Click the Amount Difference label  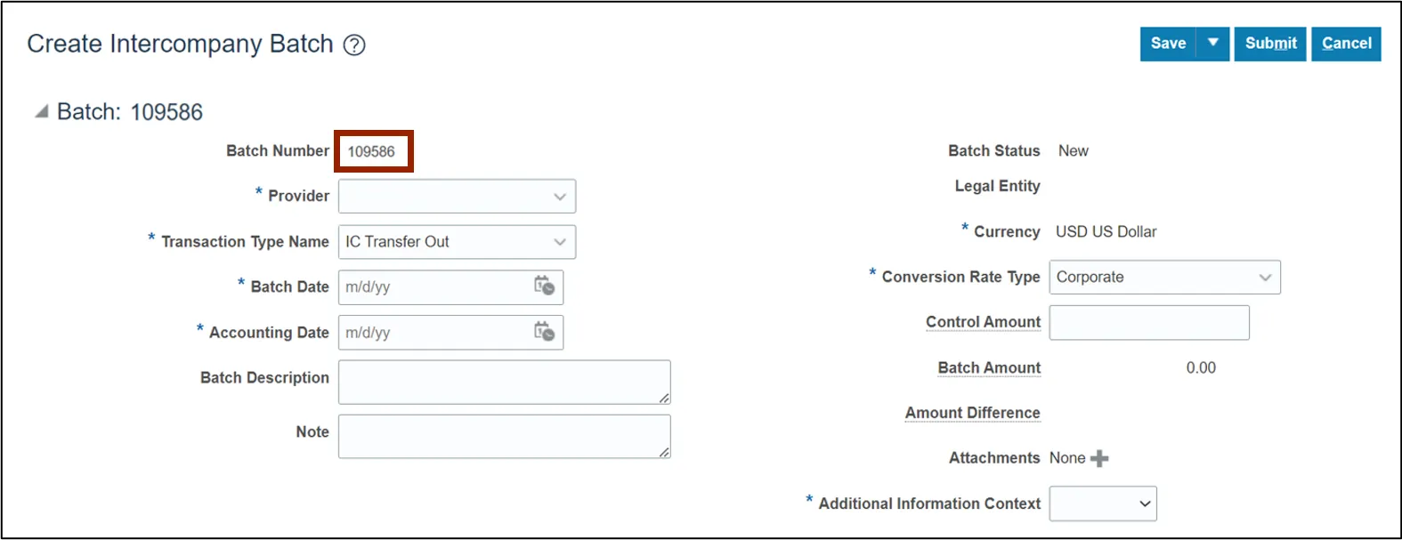972,413
